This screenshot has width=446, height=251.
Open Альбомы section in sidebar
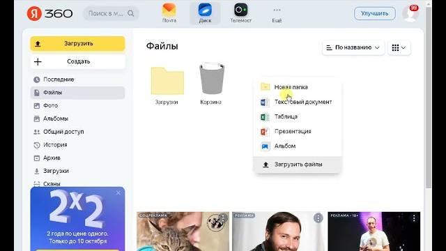(77, 119)
